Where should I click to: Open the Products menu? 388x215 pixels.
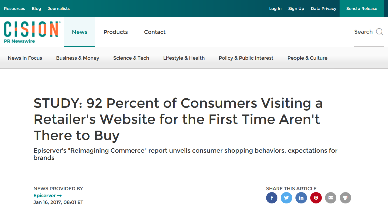(116, 32)
